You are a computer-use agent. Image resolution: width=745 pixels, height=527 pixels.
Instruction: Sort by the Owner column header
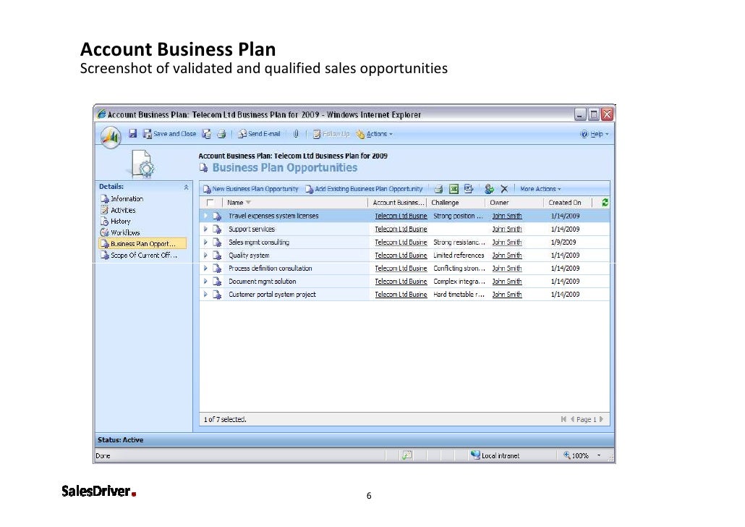[x=514, y=203]
